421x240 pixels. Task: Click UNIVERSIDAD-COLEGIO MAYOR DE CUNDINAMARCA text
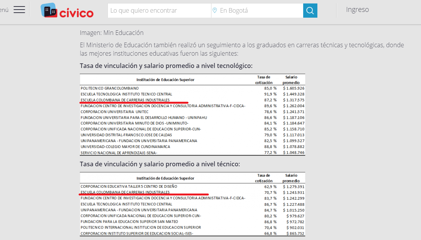point(125,147)
